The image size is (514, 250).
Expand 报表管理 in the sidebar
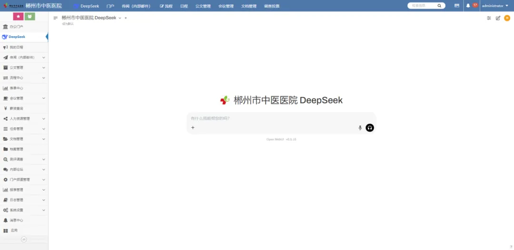24,190
